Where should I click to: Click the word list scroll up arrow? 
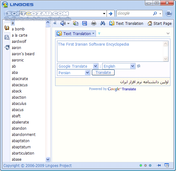pyautogui.click(x=48, y=22)
